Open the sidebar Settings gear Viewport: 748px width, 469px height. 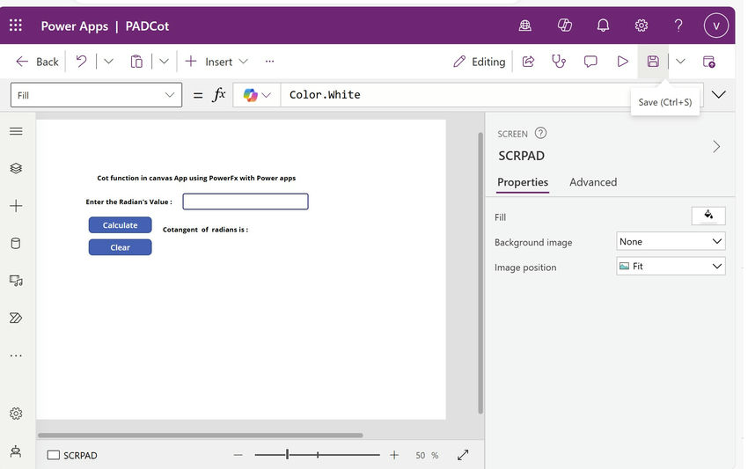tap(16, 414)
